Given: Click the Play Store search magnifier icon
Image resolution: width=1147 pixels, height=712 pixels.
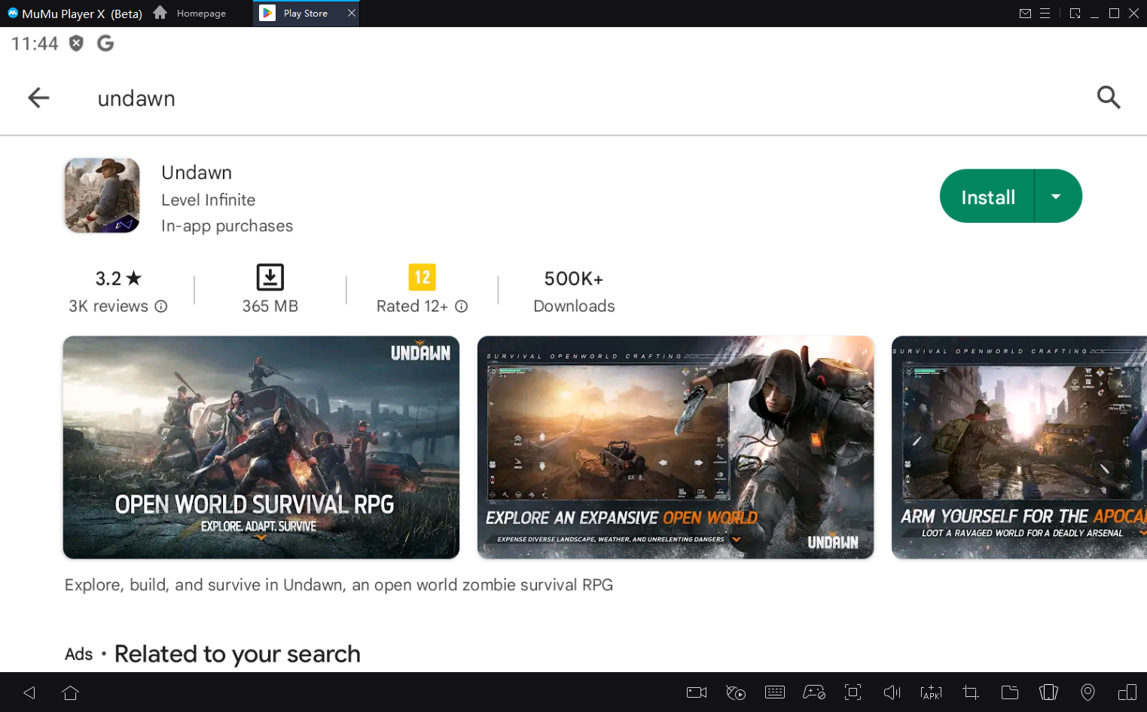Looking at the screenshot, I should pos(1108,98).
